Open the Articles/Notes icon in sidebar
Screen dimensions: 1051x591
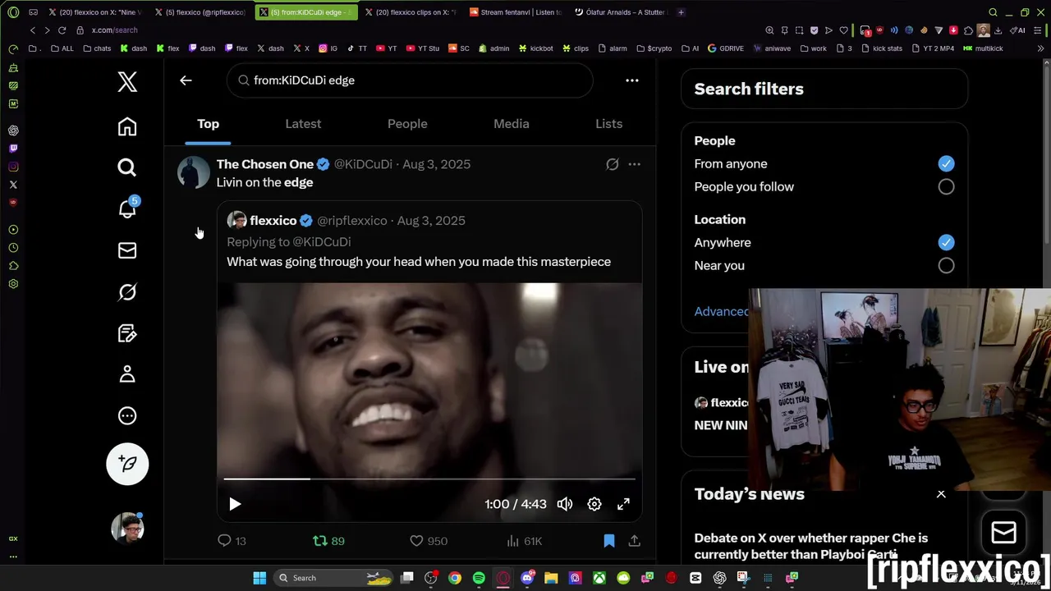[x=127, y=332]
